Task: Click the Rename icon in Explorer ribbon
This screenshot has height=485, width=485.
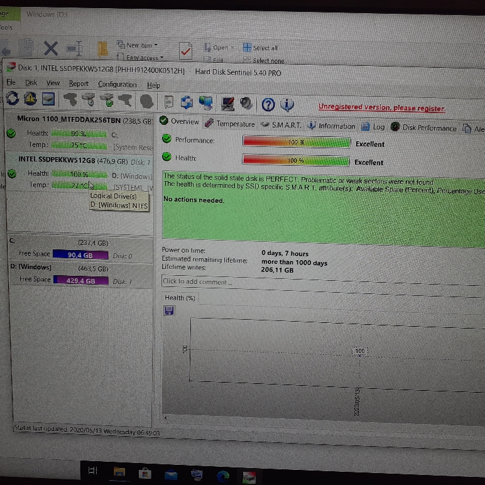Action: (x=74, y=48)
